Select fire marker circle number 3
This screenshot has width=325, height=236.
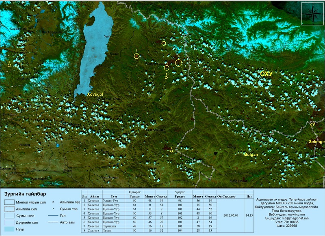[x=164, y=43]
